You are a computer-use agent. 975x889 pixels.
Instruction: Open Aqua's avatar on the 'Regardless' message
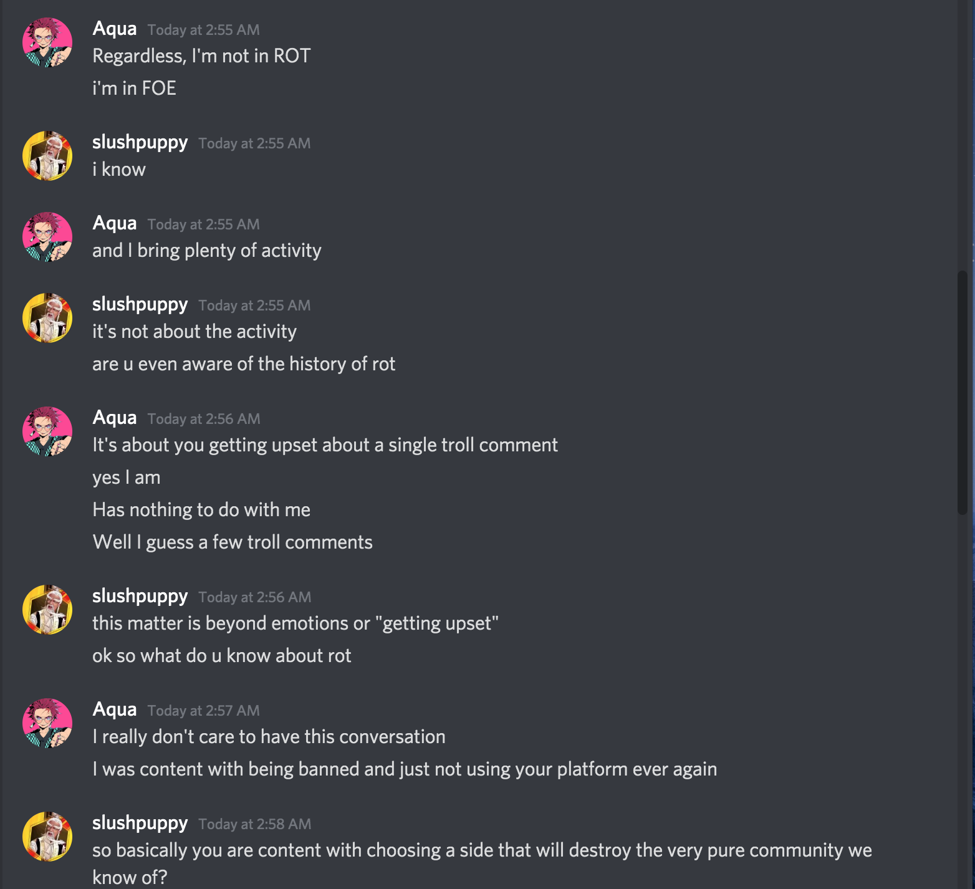coord(47,42)
